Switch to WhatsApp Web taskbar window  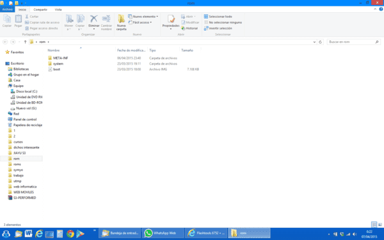pos(163,233)
